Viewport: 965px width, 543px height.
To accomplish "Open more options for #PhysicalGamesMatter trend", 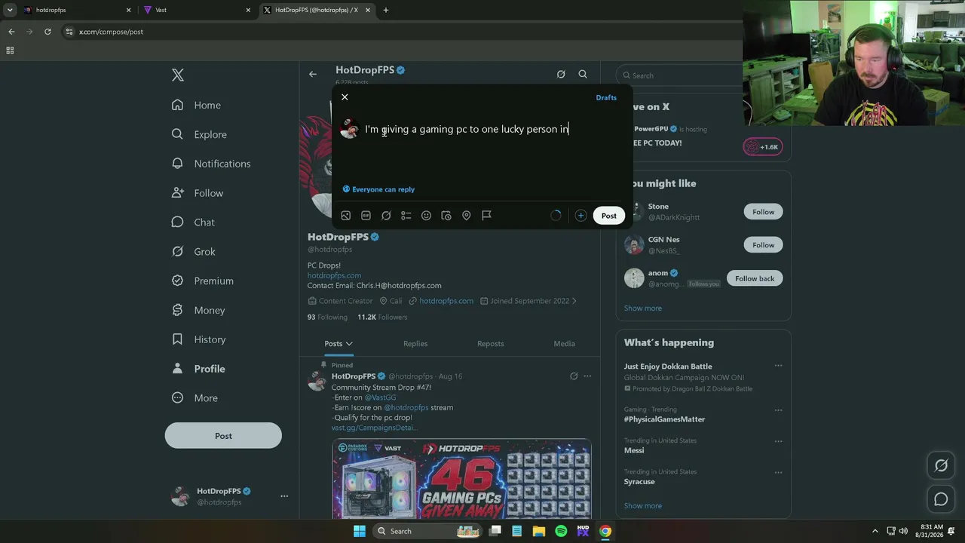I will coord(778,410).
